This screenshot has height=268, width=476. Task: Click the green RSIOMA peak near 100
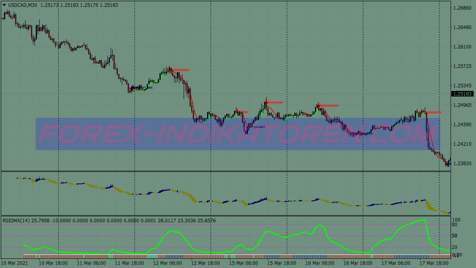[x=423, y=220]
